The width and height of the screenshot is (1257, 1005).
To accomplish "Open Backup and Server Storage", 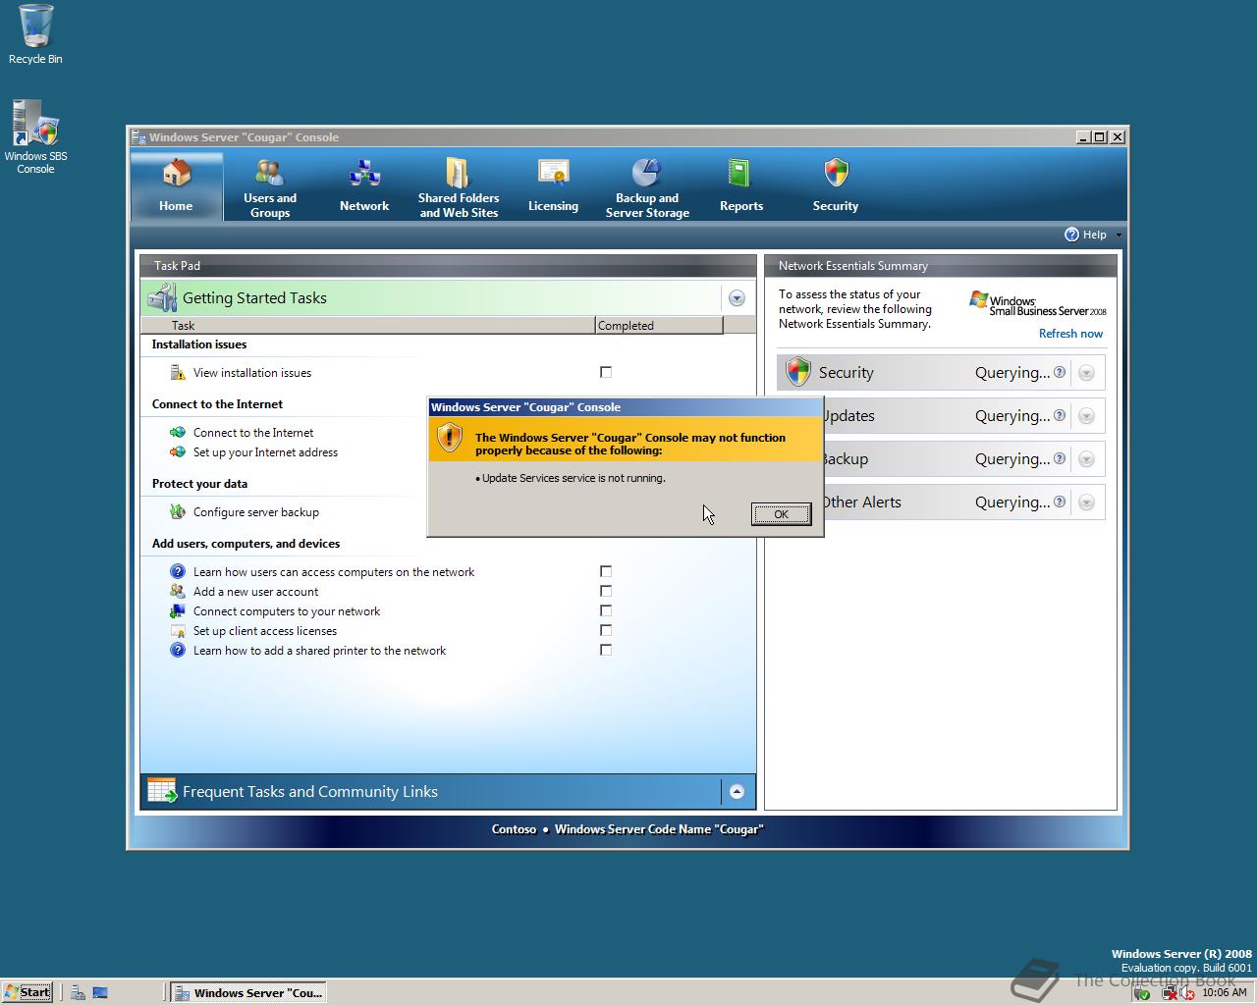I will click(x=647, y=187).
